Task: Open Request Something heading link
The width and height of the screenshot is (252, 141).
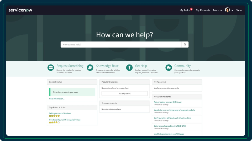Action: pyautogui.click(x=70, y=66)
